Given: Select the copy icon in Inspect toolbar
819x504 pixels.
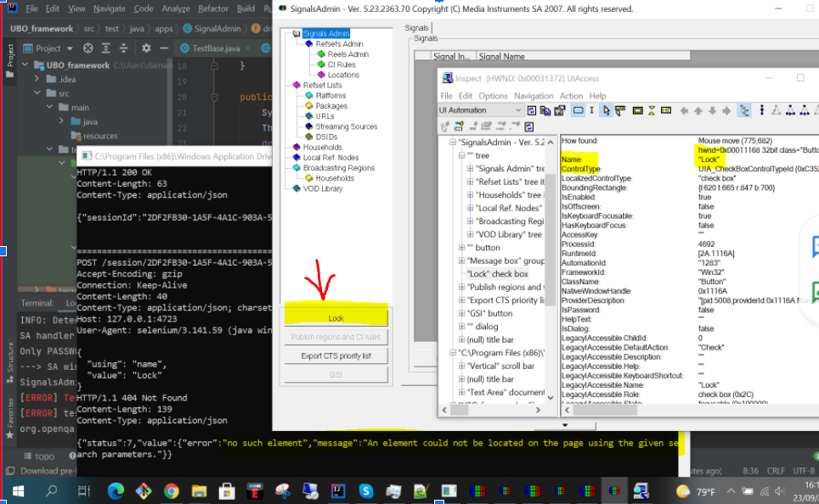Looking at the screenshot, I should click(545, 109).
